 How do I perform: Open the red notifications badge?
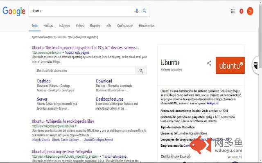coord(241,11)
